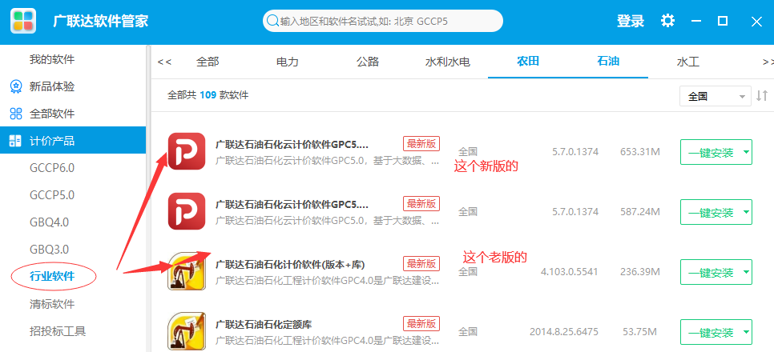
Task: Click 广联达石油石化计价软件(版本+库) oil pump icon
Action: pyautogui.click(x=187, y=271)
